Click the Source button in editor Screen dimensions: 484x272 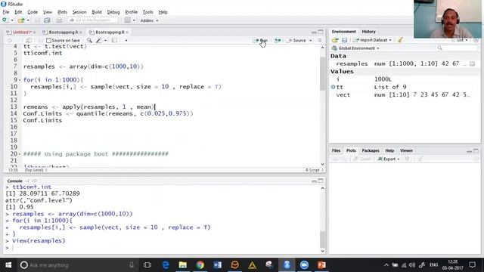click(x=296, y=40)
